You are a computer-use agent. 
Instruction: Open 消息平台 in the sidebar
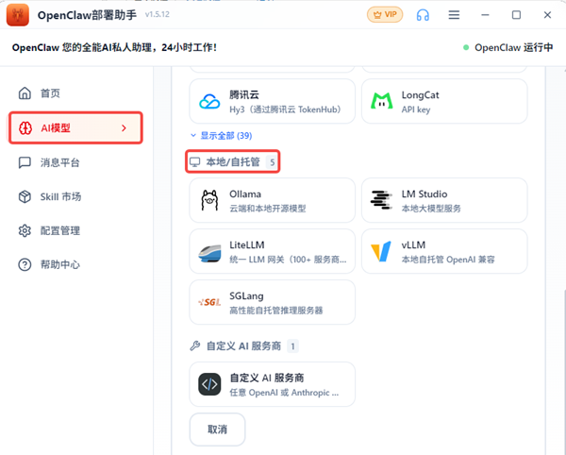click(75, 162)
